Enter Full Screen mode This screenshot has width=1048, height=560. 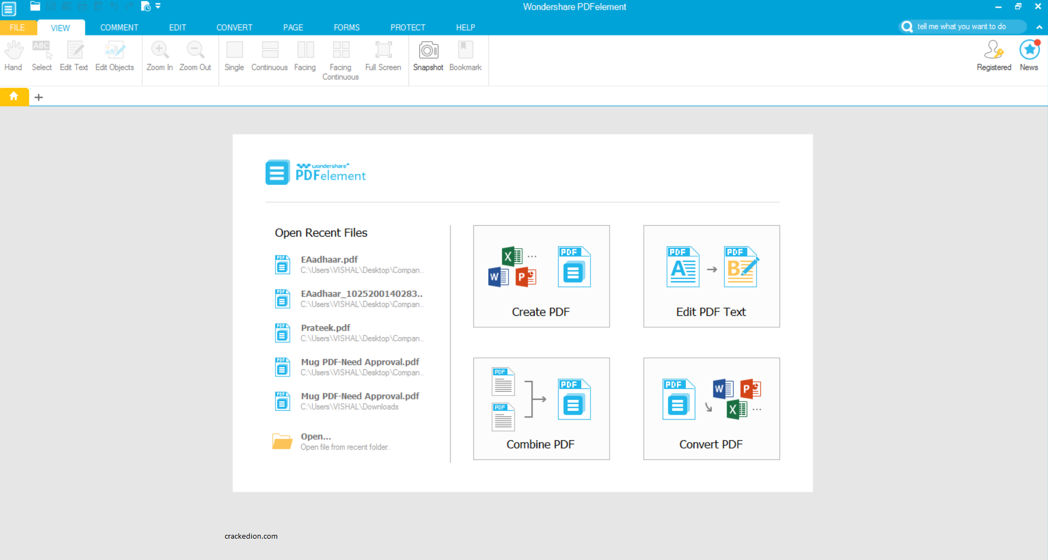(383, 56)
